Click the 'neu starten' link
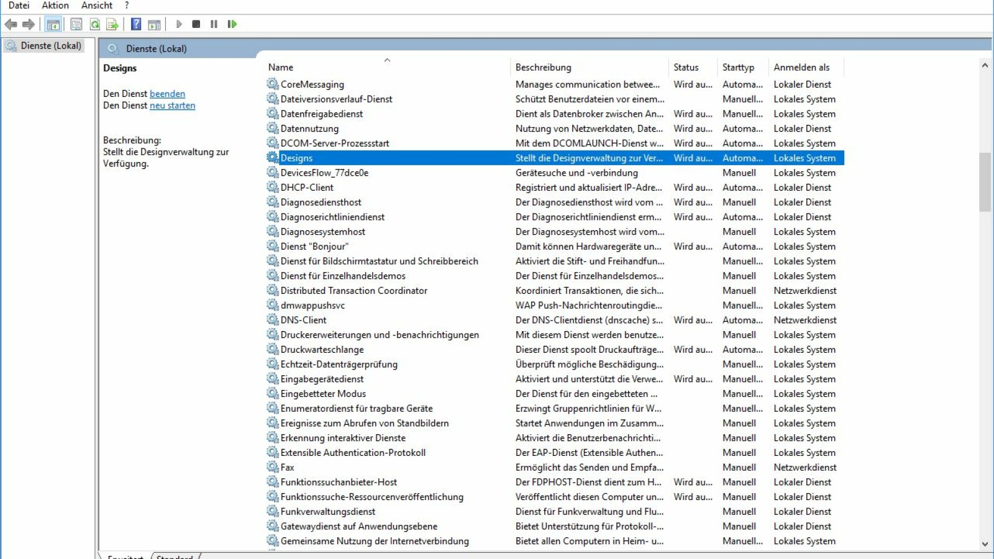Viewport: 994px width, 559px height. coord(172,106)
